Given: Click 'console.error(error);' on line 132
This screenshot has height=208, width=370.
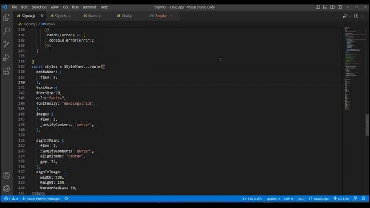Looking at the screenshot, I should pos(71,40).
